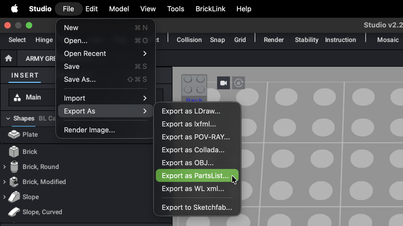Viewport: 403px width, 226px height.
Task: Select the Brick part icon
Action: click(x=14, y=152)
